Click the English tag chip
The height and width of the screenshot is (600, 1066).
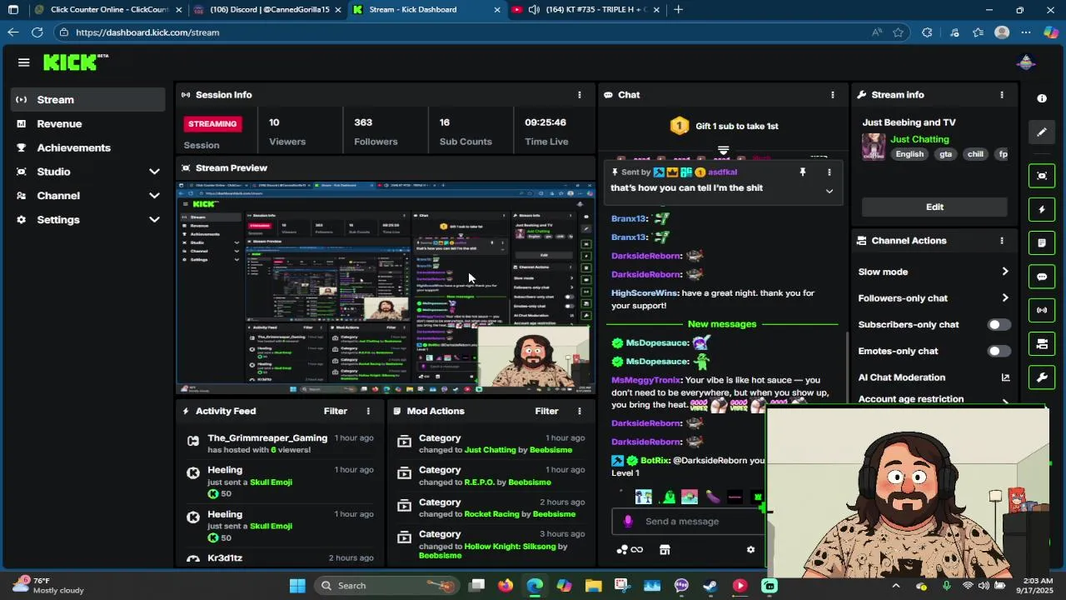[x=909, y=154]
